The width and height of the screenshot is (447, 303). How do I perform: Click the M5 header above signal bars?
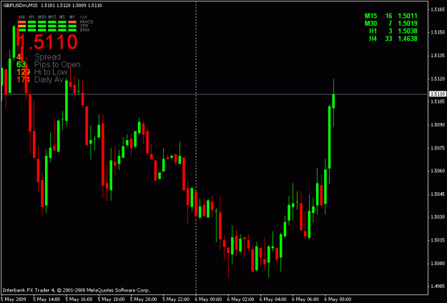[x=62, y=17]
